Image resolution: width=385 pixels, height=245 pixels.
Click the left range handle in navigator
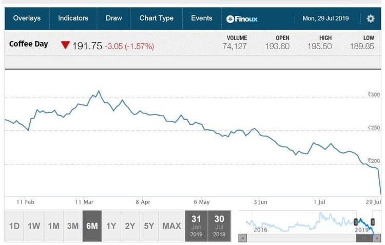356,221
